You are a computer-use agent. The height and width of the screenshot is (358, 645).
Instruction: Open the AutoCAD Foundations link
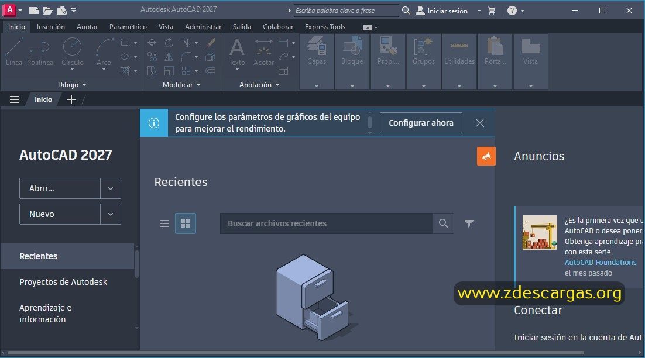pyautogui.click(x=600, y=262)
